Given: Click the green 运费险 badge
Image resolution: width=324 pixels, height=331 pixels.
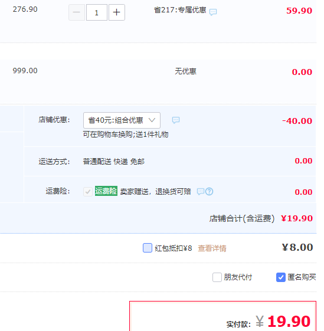Looking at the screenshot, I should (106, 191).
